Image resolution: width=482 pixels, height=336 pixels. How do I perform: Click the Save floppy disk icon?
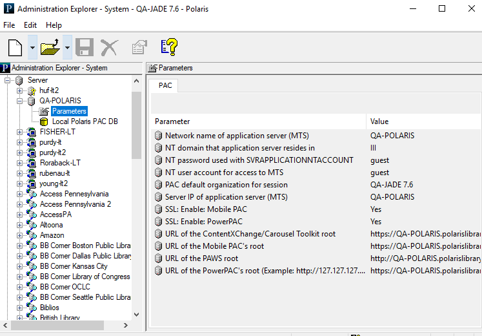click(85, 47)
